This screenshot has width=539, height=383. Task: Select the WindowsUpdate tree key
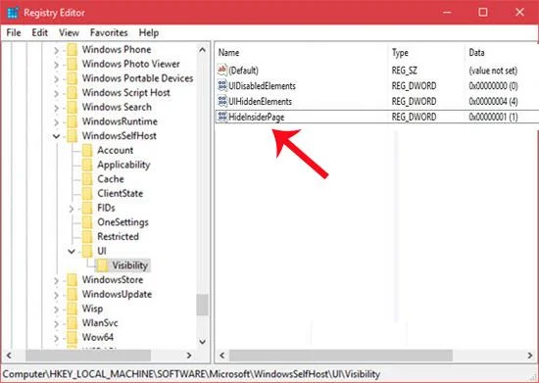[117, 295]
